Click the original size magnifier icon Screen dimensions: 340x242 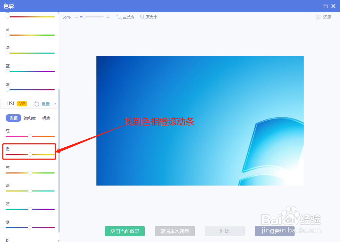(x=142, y=17)
